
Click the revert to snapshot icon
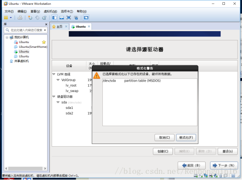[x=37, y=18]
